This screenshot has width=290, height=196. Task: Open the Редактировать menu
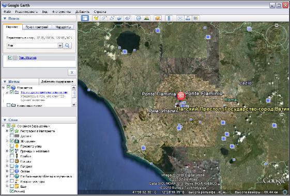point(26,12)
